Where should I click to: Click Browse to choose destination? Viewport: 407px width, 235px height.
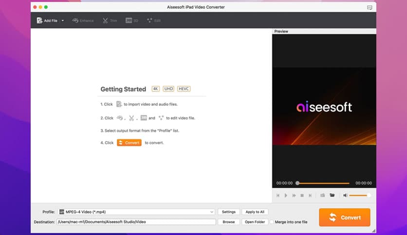[229, 222]
